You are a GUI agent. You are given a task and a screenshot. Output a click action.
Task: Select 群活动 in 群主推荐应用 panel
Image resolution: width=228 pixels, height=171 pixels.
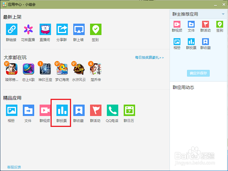click(x=206, y=24)
